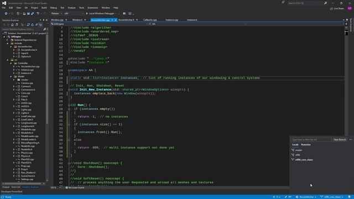Image resolution: width=354 pixels, height=199 pixels.
Task: Open the Debug menu
Action: pos(54,8)
